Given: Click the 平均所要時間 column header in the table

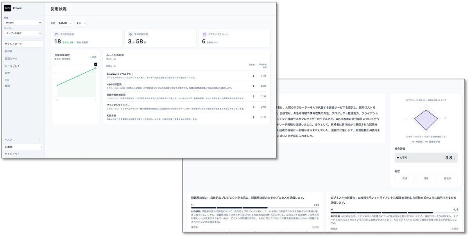Looking at the screenshot, I should pos(263,66).
